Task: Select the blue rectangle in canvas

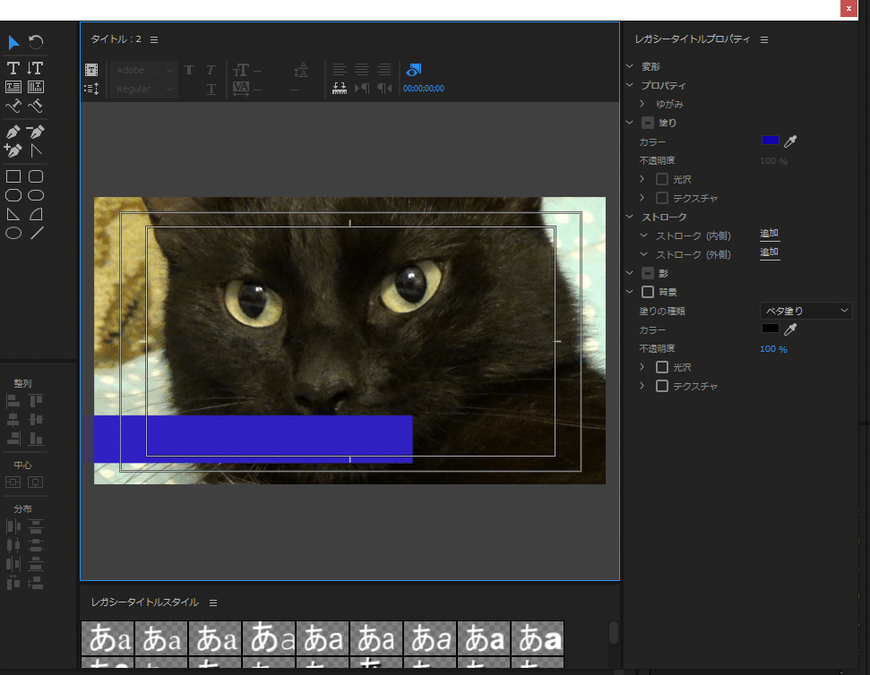Action: pyautogui.click(x=253, y=439)
